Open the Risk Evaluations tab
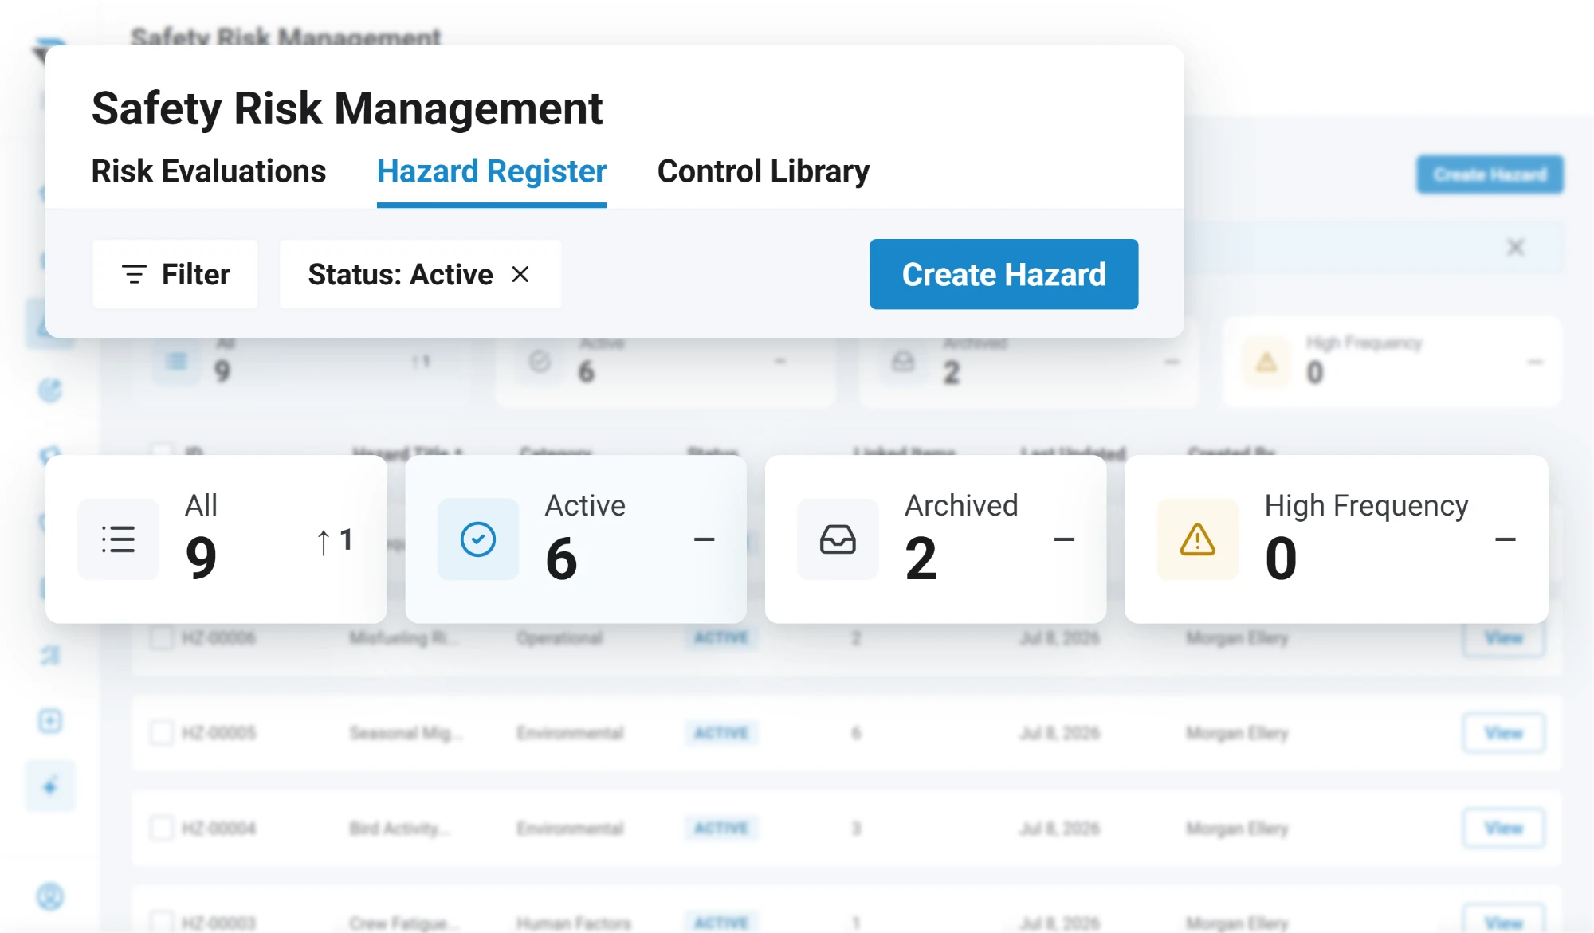The height and width of the screenshot is (933, 1594). [x=209, y=171]
